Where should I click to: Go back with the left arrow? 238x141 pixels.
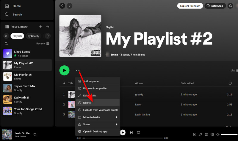click(62, 6)
